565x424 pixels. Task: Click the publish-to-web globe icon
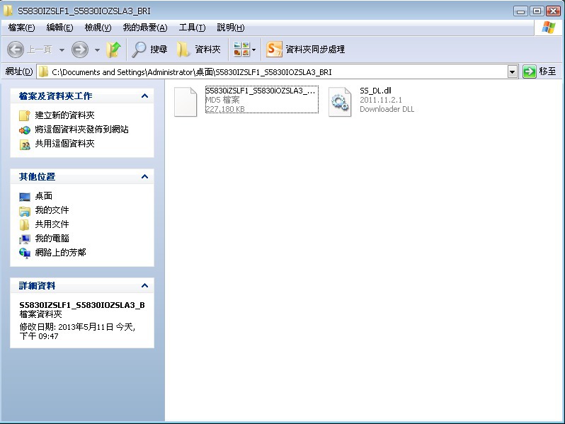coord(25,130)
